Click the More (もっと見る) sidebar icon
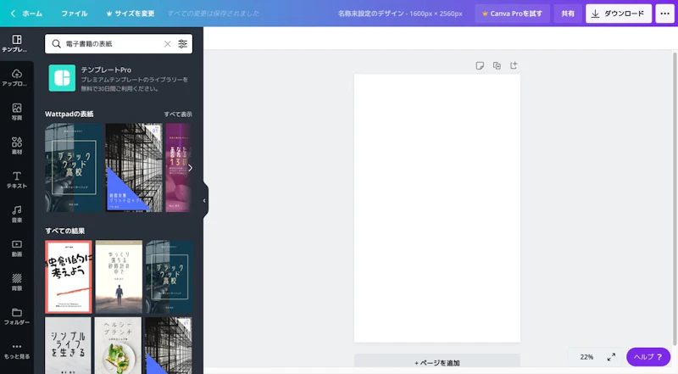The height and width of the screenshot is (374, 678). 16,351
